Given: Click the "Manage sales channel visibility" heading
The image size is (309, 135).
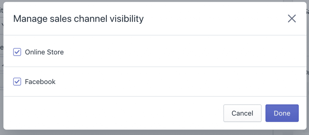Looking at the screenshot, I should coord(78,19).
